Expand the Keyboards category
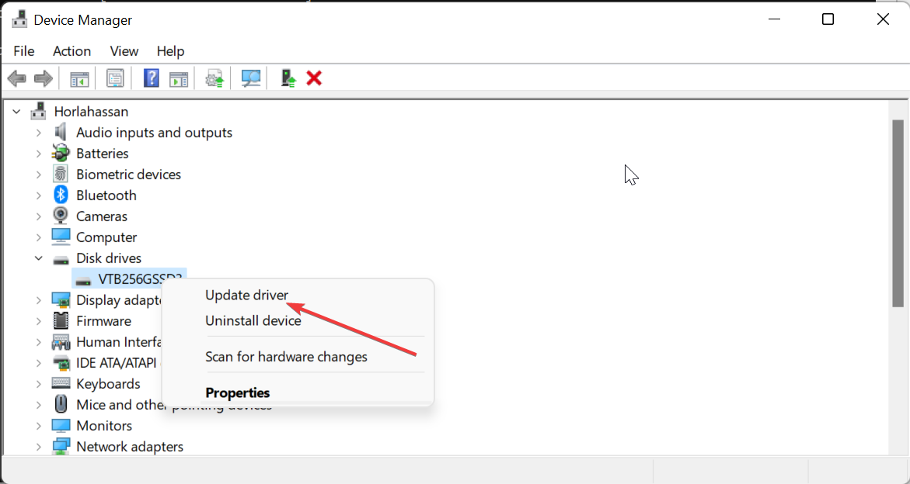 pyautogui.click(x=39, y=384)
